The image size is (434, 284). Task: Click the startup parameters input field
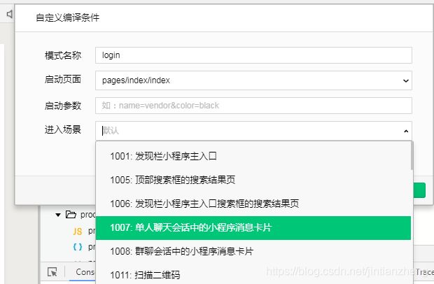(253, 106)
